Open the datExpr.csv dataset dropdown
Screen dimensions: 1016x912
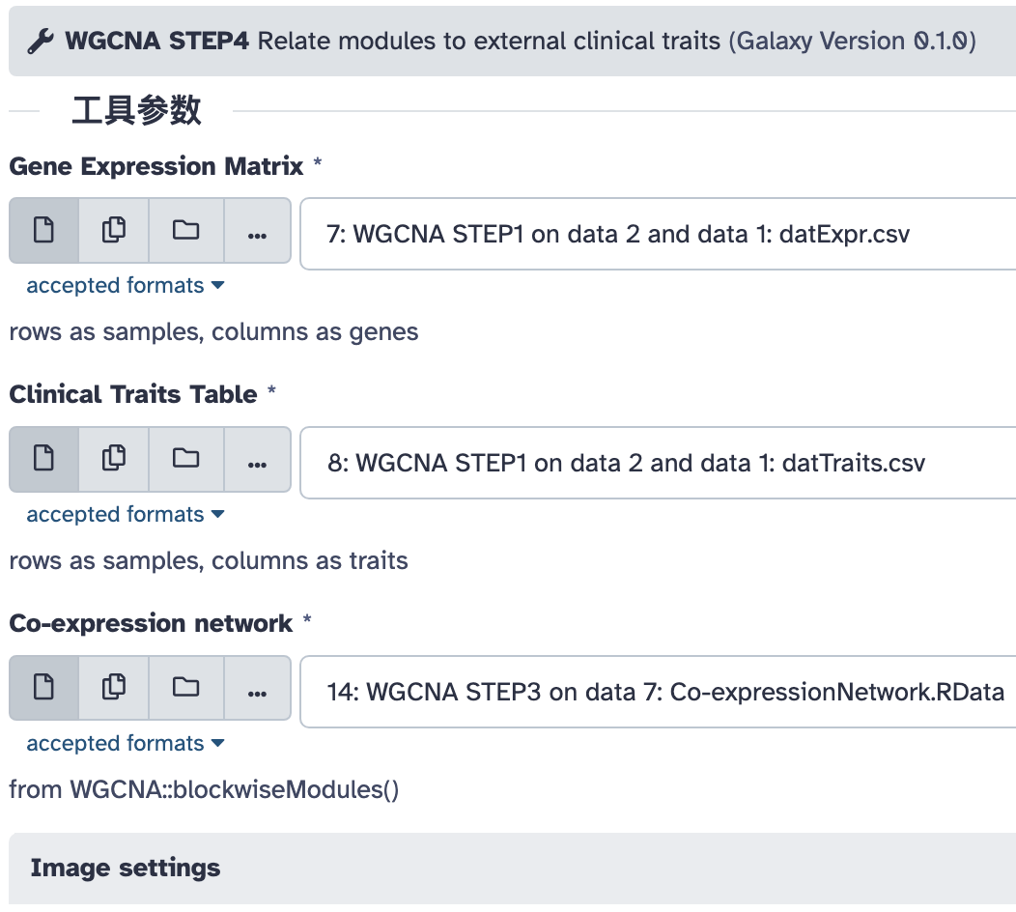(659, 234)
